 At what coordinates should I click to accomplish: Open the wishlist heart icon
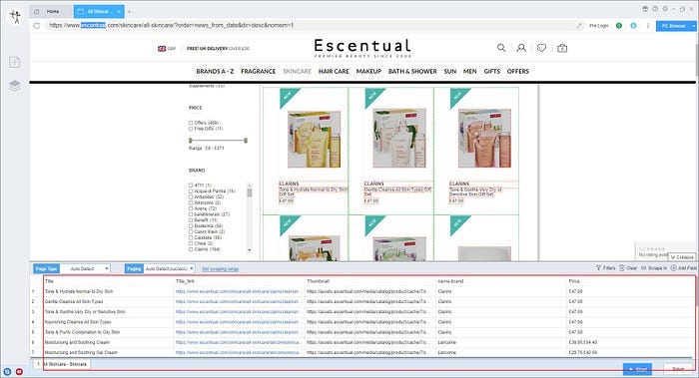point(541,48)
